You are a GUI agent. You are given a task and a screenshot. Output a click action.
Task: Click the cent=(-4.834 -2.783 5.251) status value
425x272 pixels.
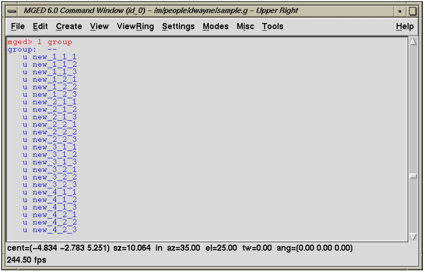[58, 248]
